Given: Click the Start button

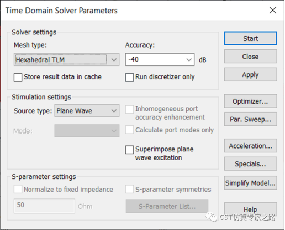Looking at the screenshot, I should (250, 38).
